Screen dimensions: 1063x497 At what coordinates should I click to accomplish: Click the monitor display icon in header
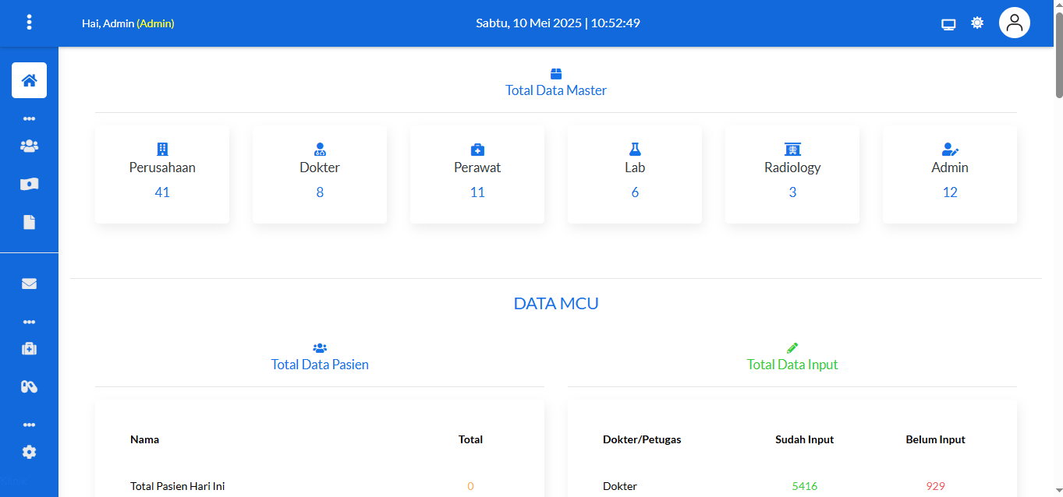(x=948, y=23)
